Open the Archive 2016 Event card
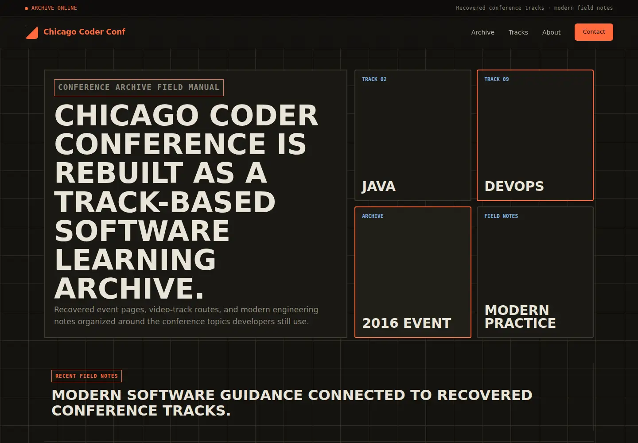 pyautogui.click(x=412, y=272)
